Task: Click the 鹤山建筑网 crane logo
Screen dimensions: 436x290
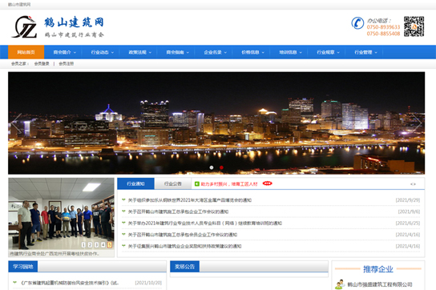Action: [x=24, y=27]
